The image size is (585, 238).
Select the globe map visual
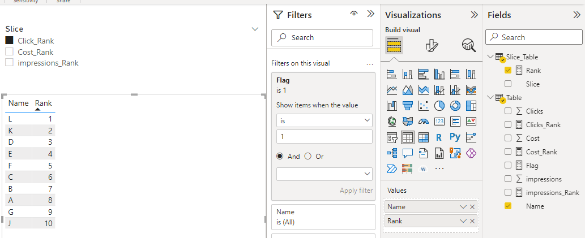(x=392, y=122)
